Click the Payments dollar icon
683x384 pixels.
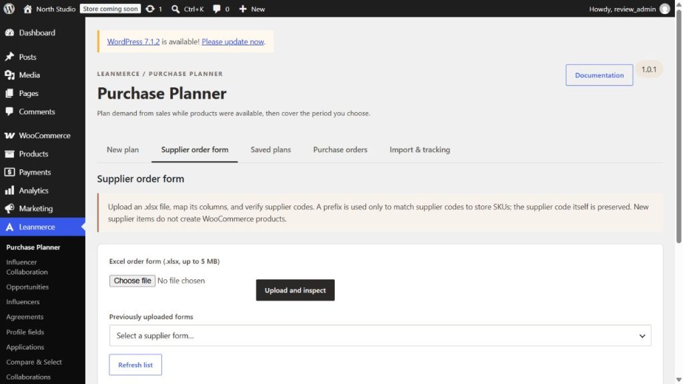tap(9, 172)
